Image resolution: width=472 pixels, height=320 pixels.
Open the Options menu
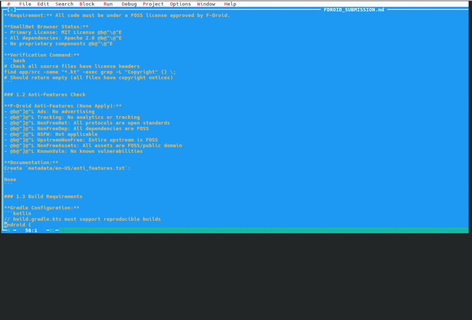[x=180, y=4]
